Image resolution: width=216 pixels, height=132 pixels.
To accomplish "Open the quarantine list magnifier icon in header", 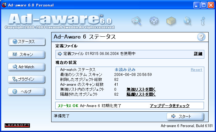I will tap(136, 21).
